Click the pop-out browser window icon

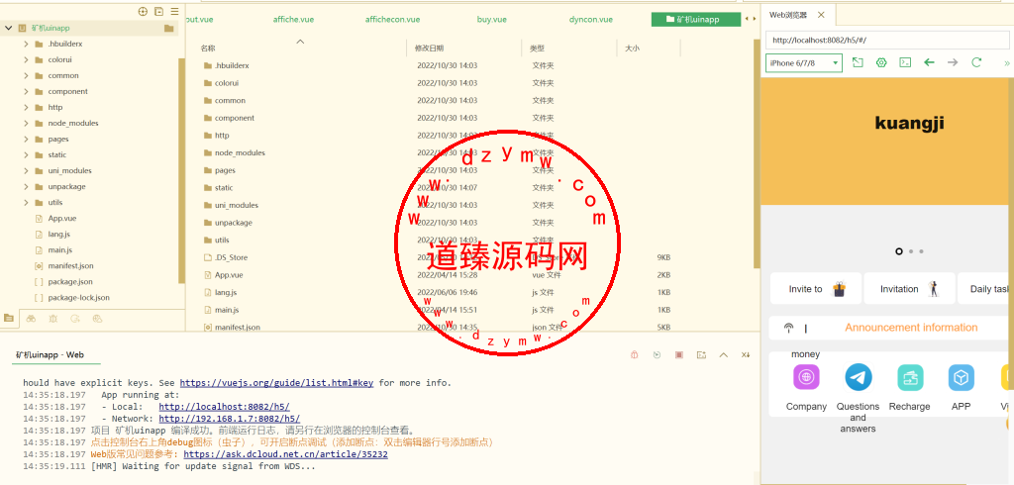click(x=858, y=62)
